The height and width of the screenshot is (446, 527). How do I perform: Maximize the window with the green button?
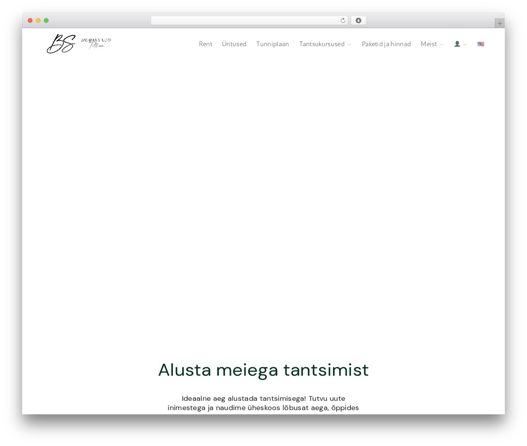pyautogui.click(x=46, y=21)
